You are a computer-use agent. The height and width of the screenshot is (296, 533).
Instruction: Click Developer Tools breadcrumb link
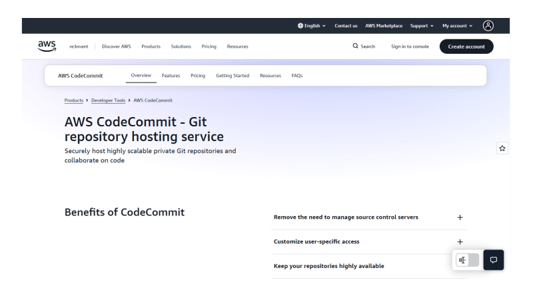click(108, 100)
